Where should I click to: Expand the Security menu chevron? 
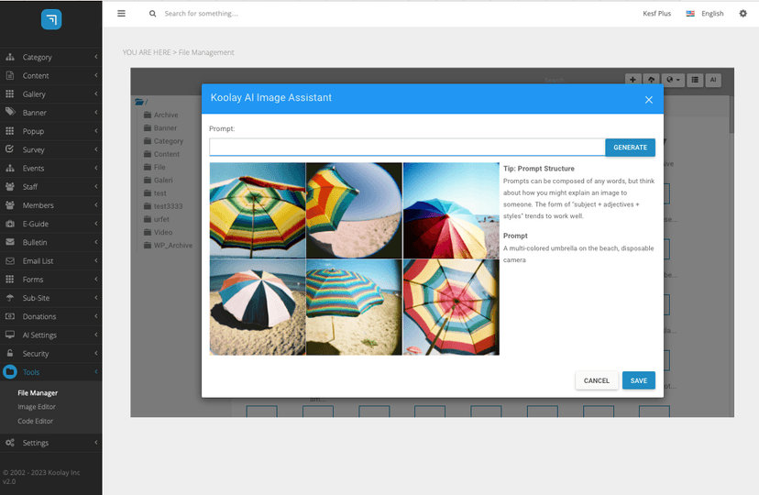(x=96, y=353)
